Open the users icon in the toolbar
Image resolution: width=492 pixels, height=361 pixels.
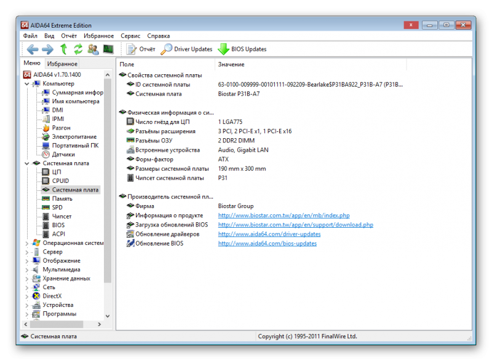coord(93,49)
